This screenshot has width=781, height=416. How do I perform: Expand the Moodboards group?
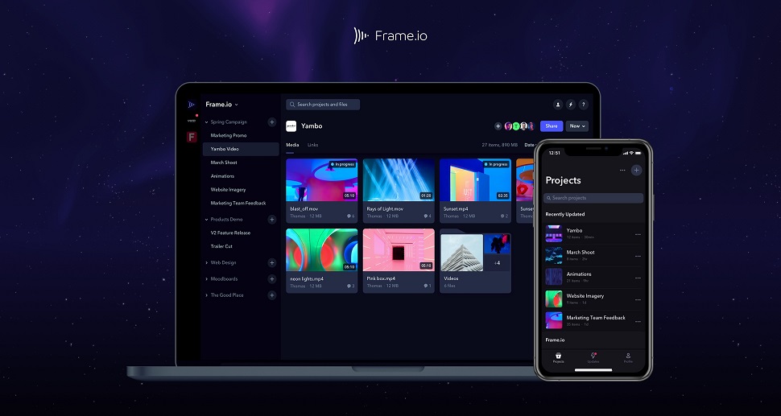coord(207,279)
